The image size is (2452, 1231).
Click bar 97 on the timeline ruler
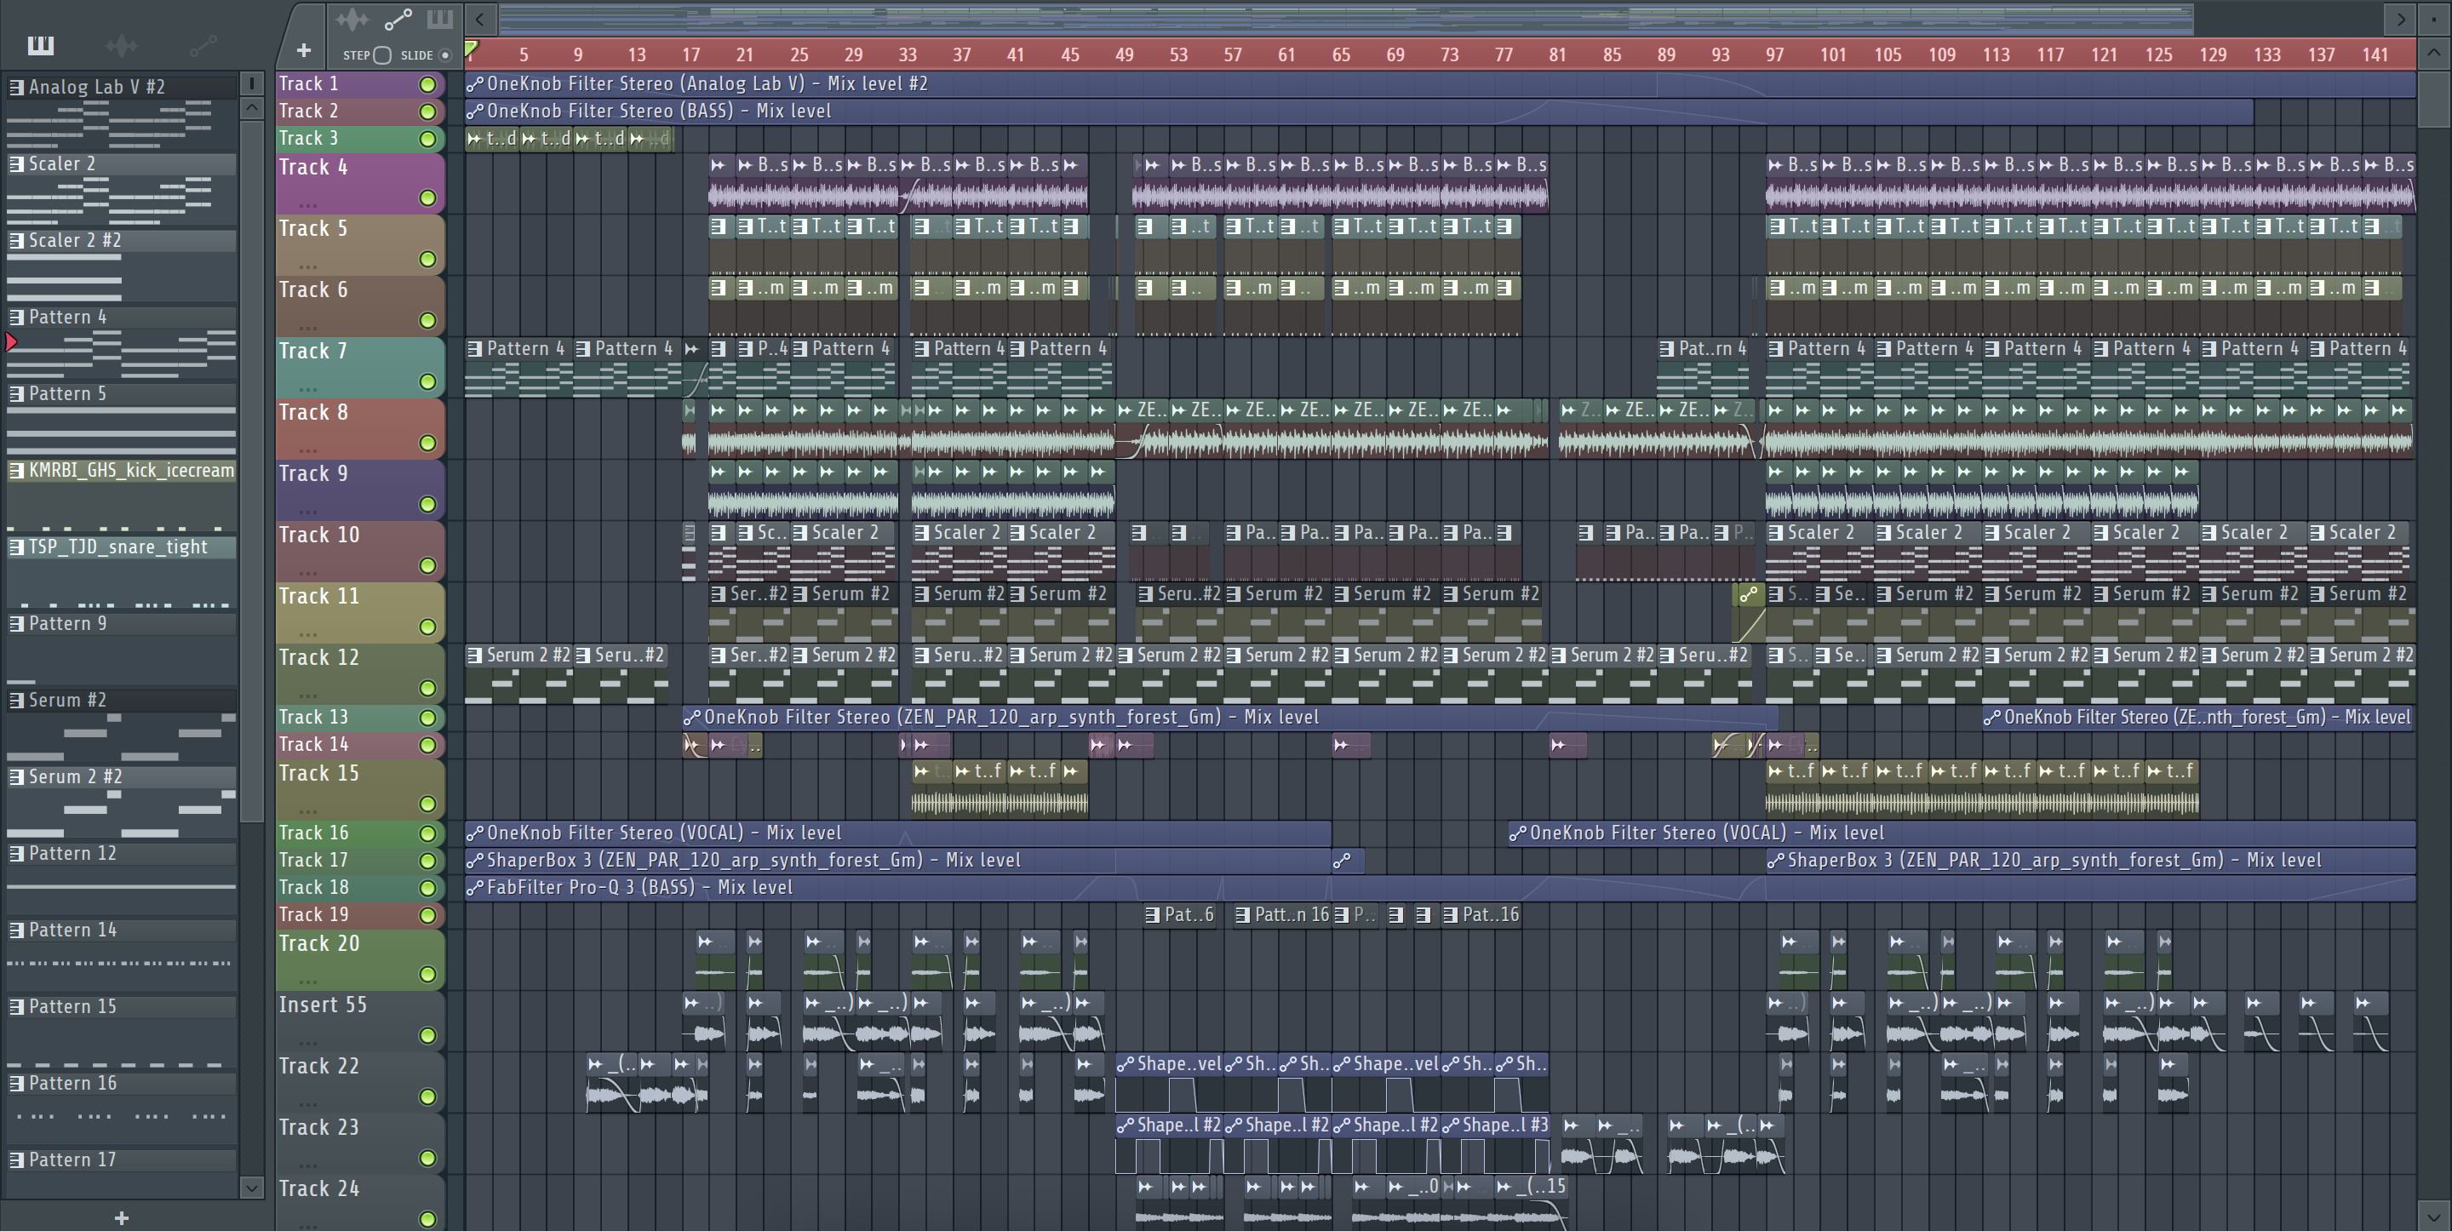pos(1774,54)
